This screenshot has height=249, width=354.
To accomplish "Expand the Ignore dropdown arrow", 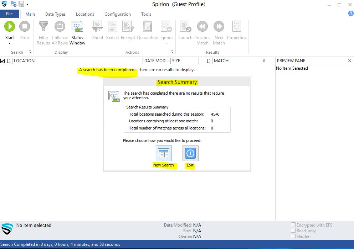I will (166, 43).
